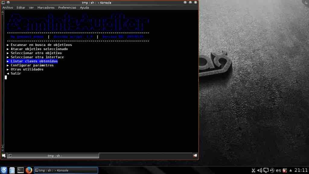Open the Preferencias menu

[67, 8]
